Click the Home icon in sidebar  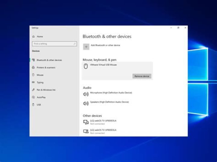coord(33,36)
